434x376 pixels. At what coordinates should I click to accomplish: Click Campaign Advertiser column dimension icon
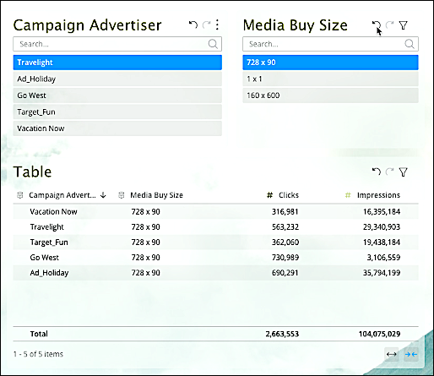(20, 195)
